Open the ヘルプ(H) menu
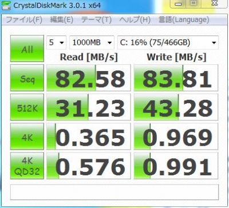 click(135, 19)
